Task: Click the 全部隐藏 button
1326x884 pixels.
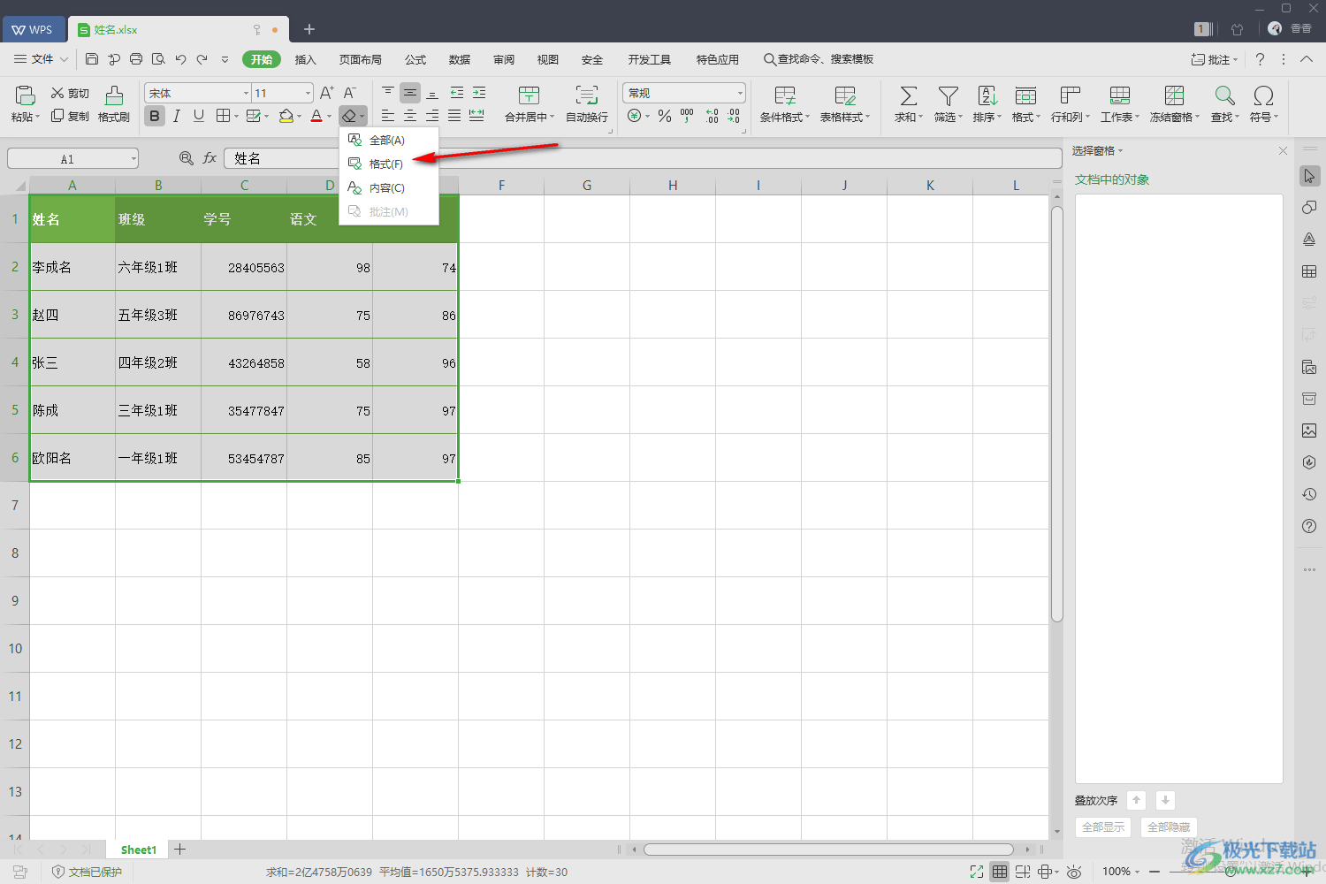Action: [1169, 827]
